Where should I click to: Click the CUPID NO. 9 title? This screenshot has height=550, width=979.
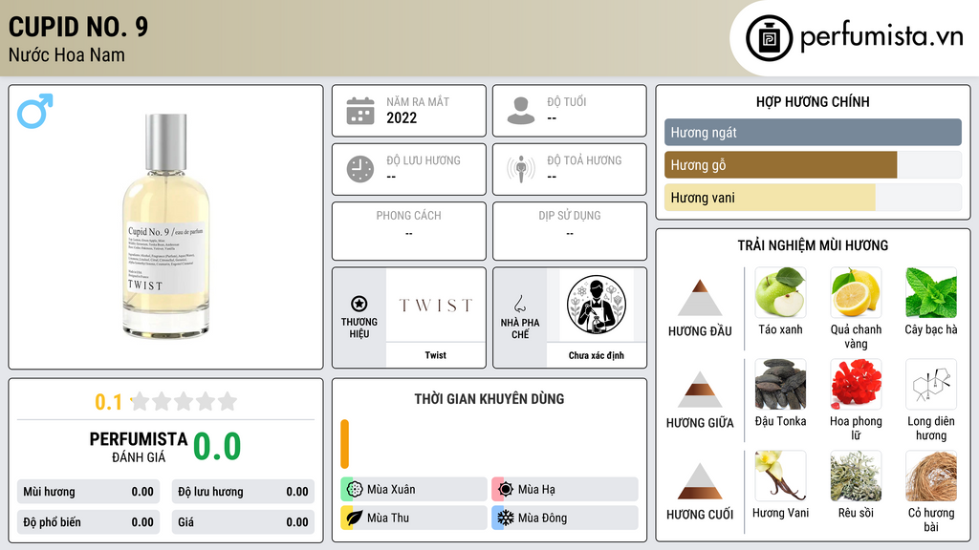(78, 27)
